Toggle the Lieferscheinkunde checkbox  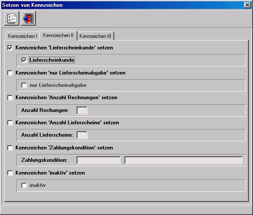point(24,60)
